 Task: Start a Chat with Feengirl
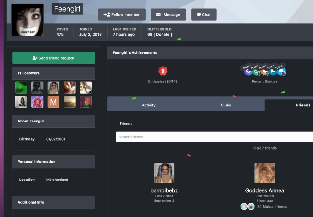coord(204,15)
